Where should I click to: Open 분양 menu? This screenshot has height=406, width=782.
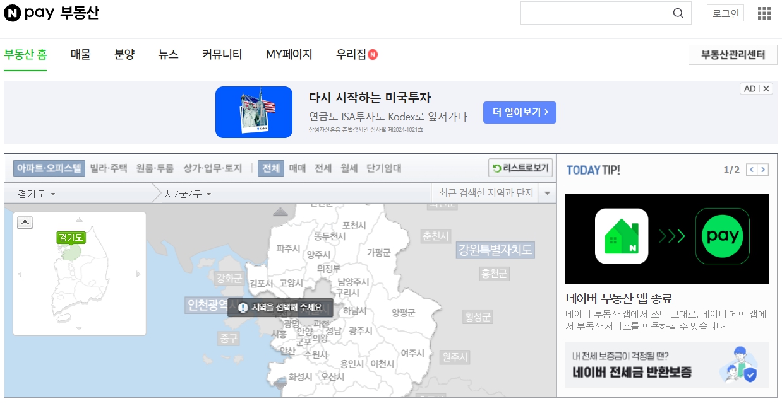pyautogui.click(x=124, y=55)
